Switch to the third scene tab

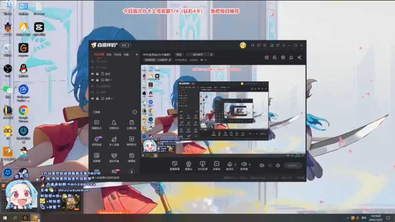pyautogui.click(x=118, y=54)
